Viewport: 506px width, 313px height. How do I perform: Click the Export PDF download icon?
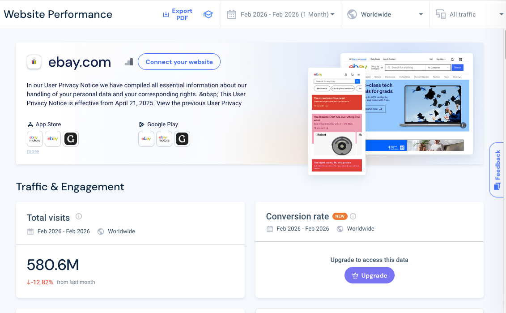166,14
